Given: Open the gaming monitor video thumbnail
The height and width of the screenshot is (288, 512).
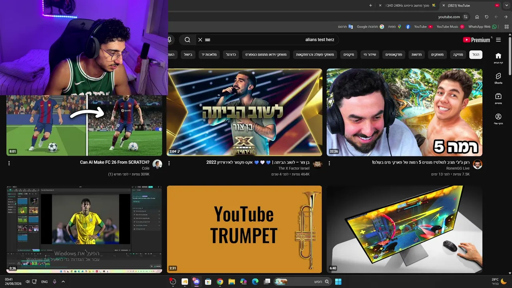Looking at the screenshot, I should 404,229.
